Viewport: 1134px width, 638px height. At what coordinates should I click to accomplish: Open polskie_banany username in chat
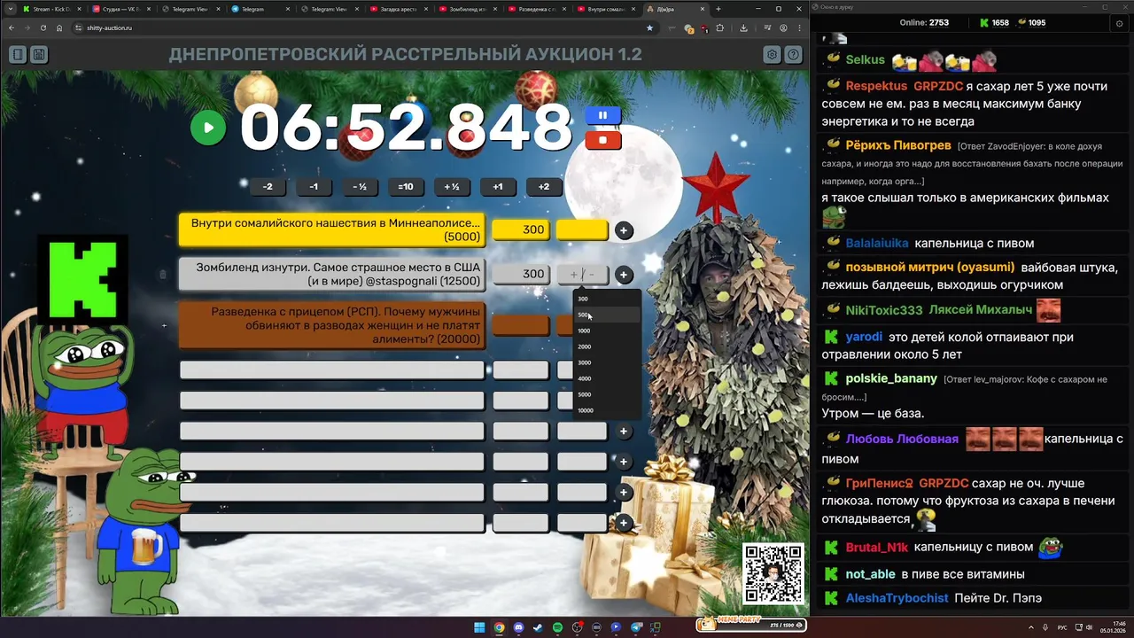pos(891,378)
